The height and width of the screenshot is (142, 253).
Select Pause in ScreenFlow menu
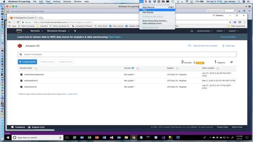[157, 10]
